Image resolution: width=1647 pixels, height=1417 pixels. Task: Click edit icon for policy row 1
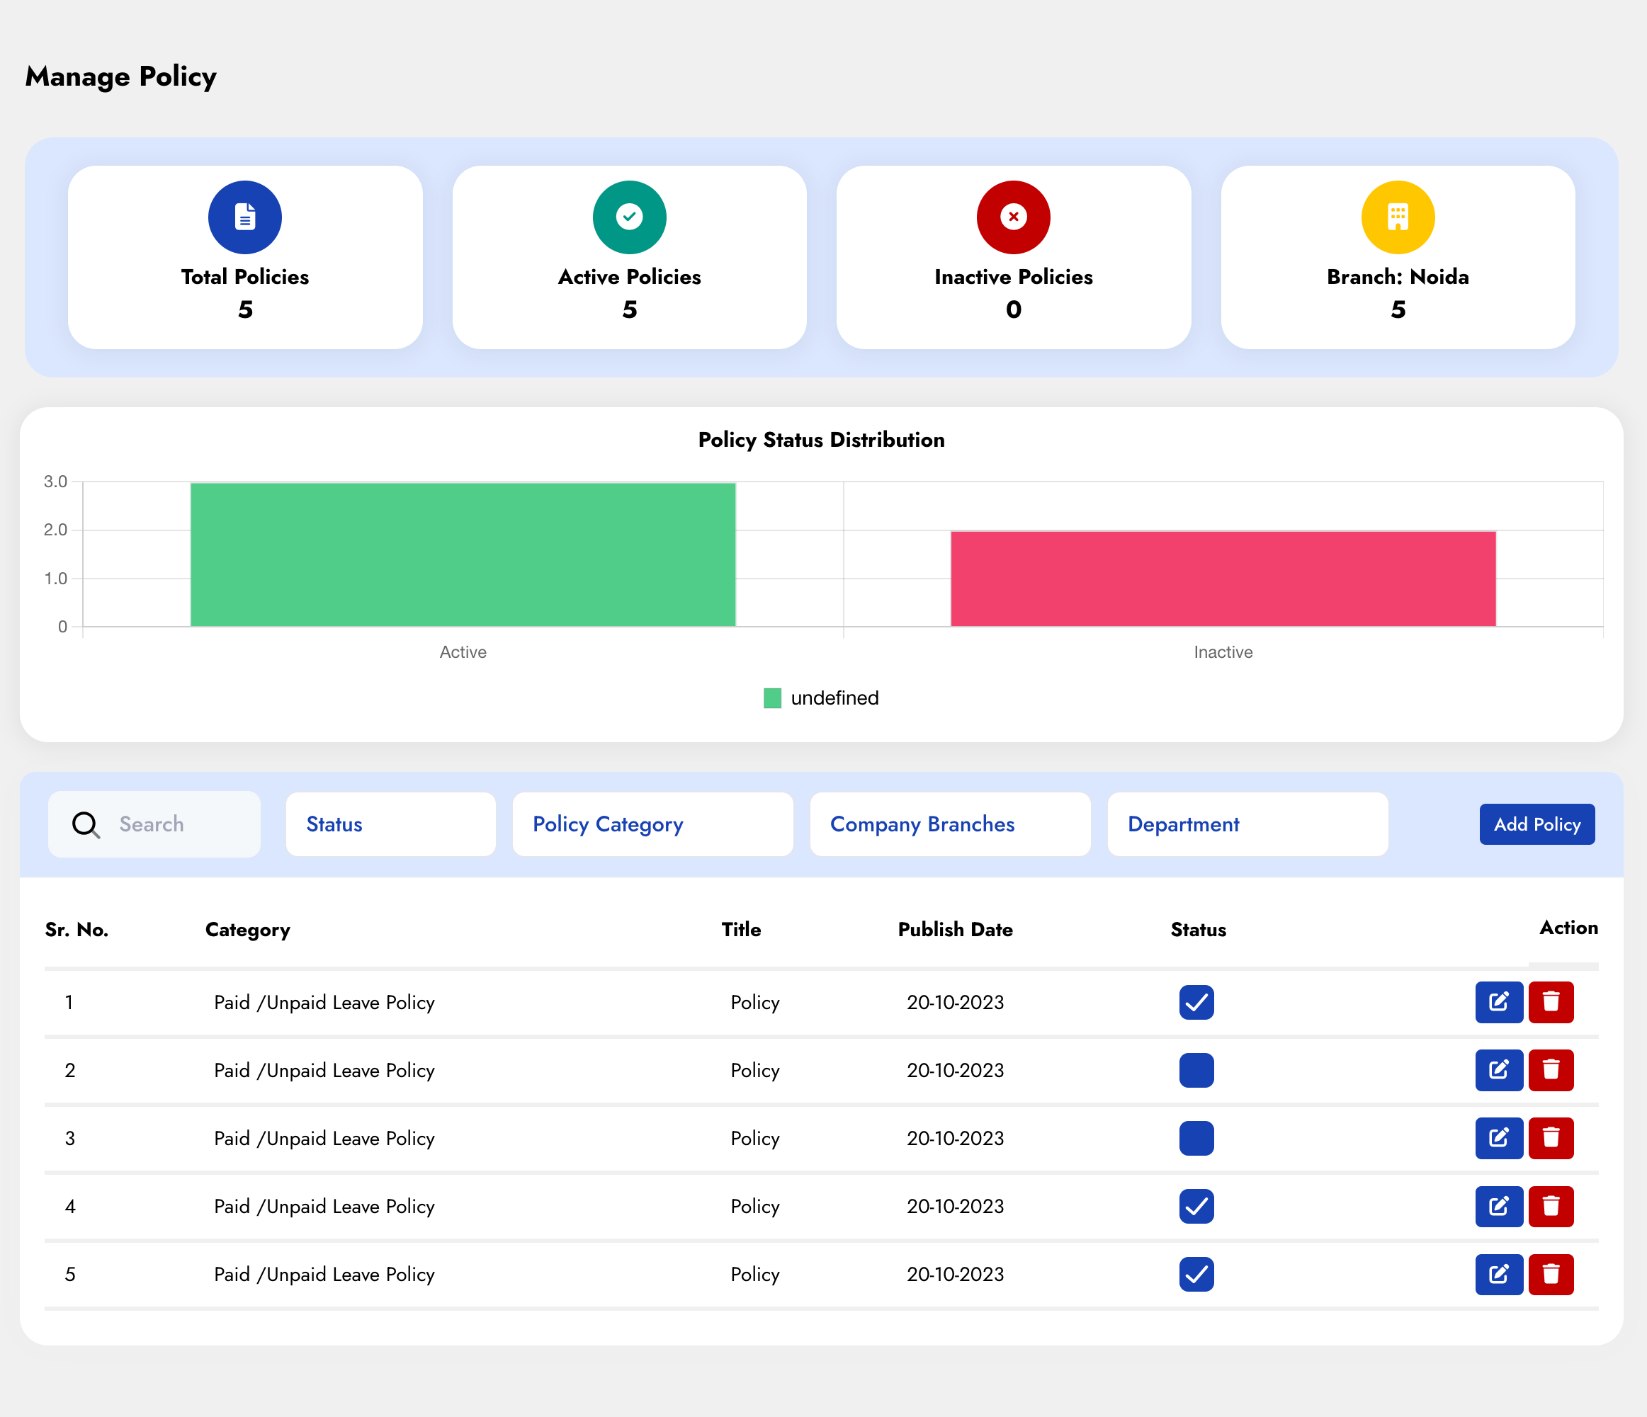pyautogui.click(x=1498, y=1001)
